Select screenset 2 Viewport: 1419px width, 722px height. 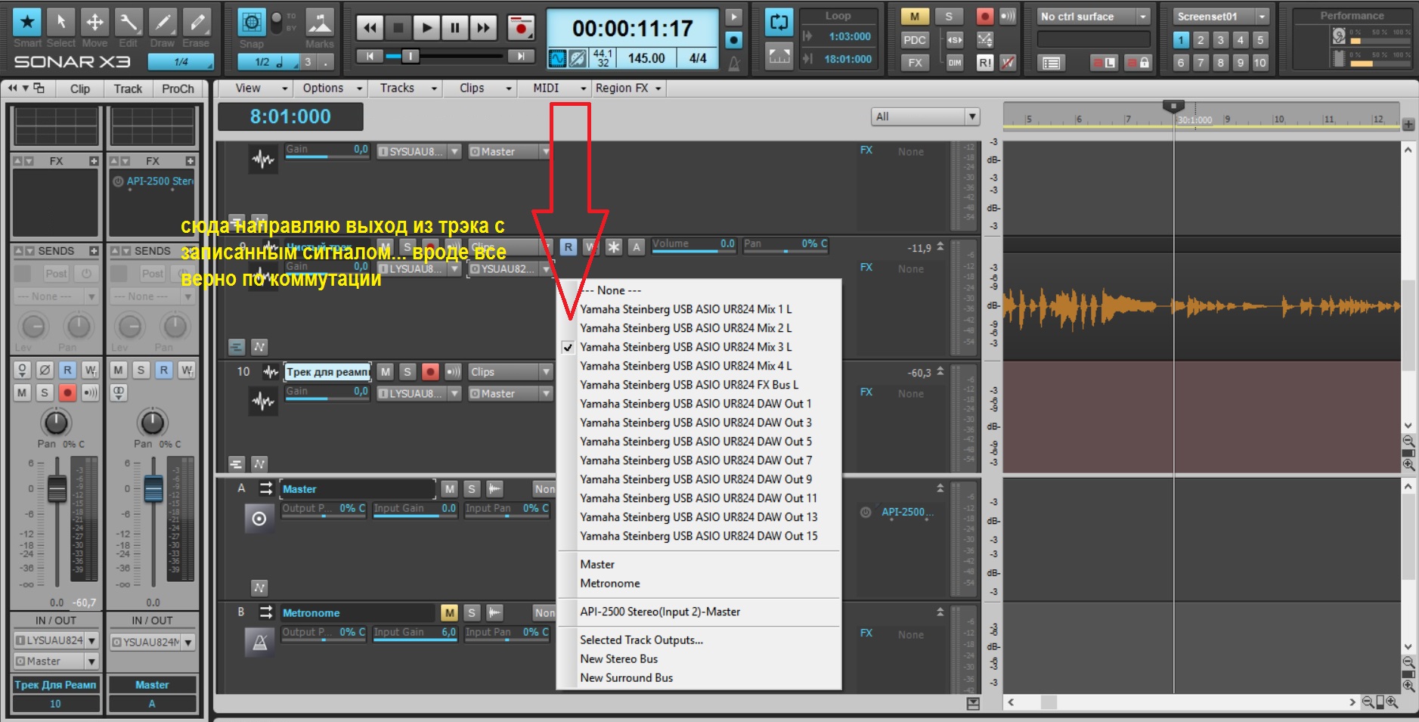(x=1201, y=40)
